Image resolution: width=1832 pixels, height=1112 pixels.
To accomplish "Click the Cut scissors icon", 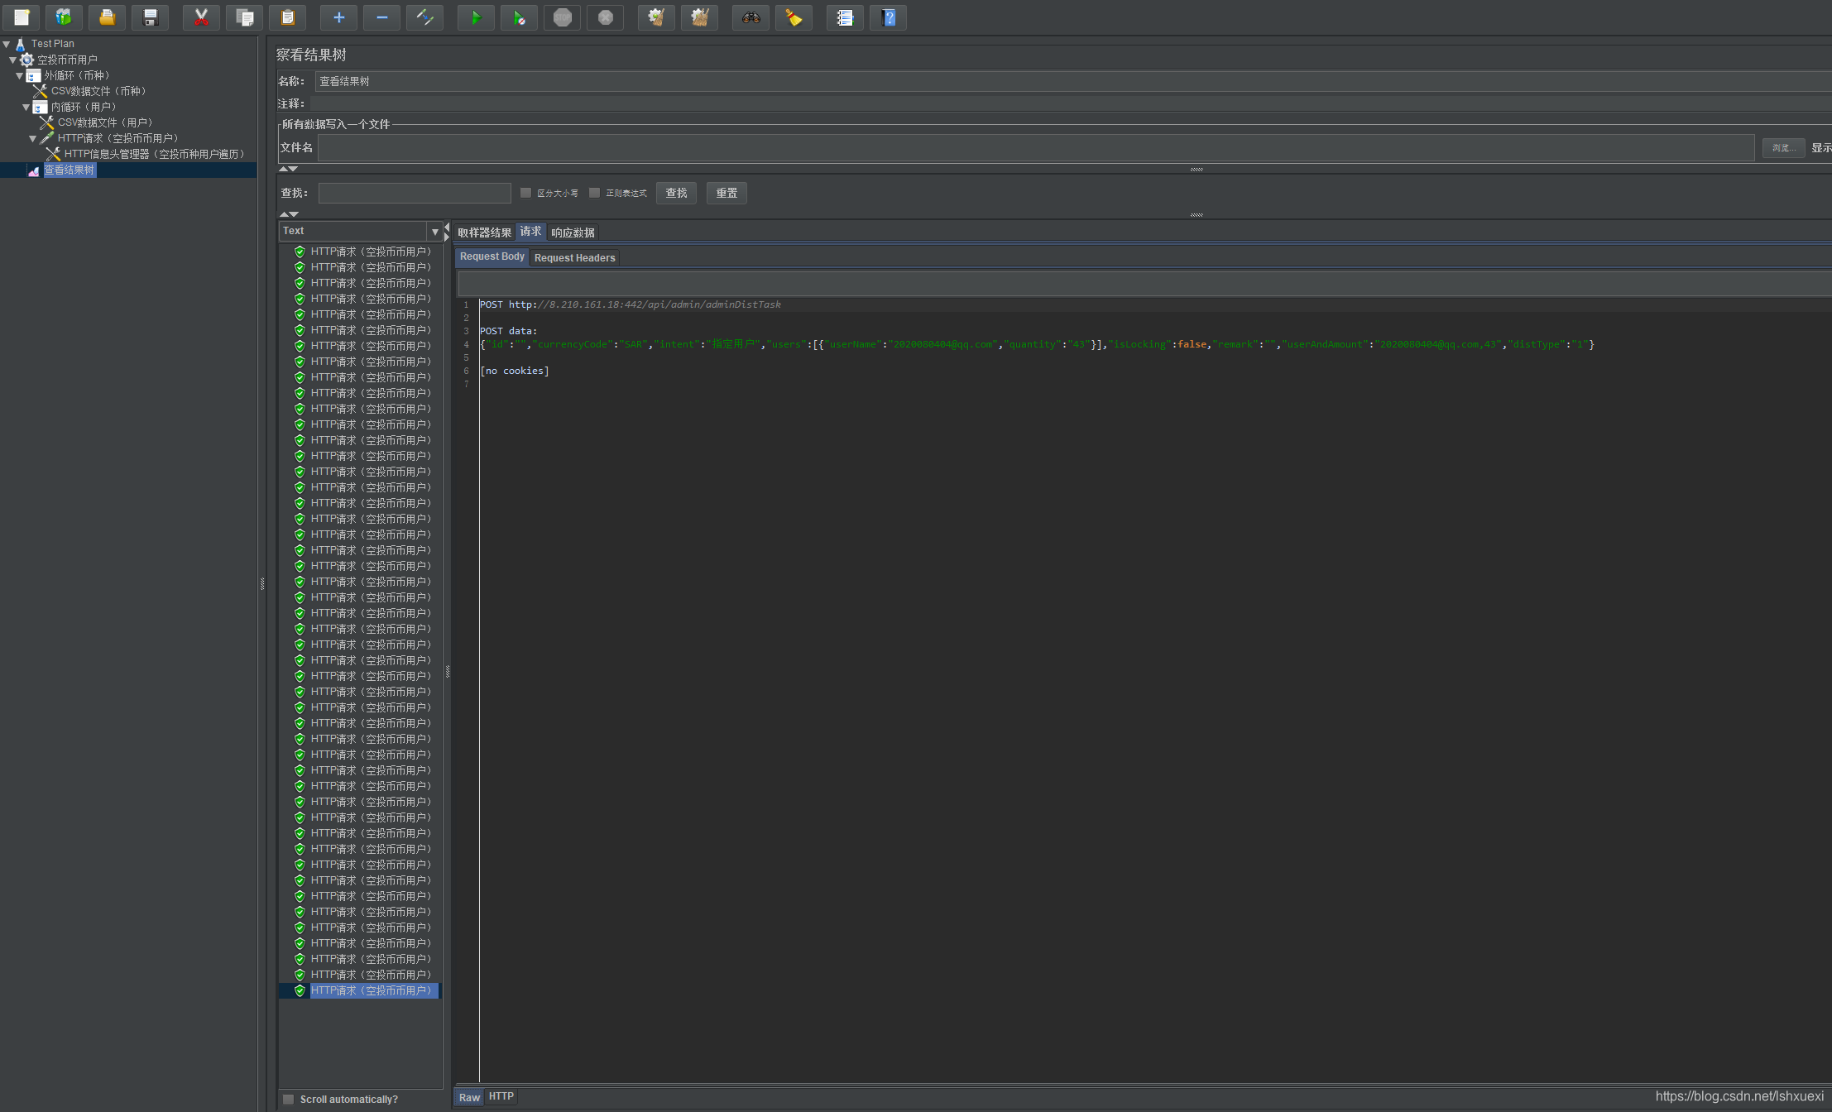I will tap(201, 17).
